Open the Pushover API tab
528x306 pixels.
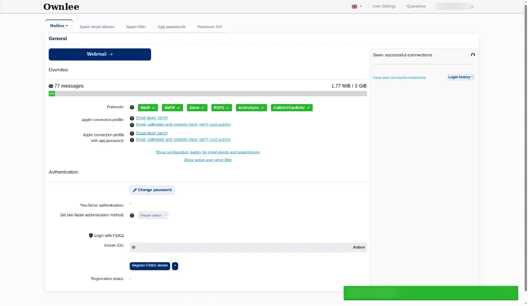coord(210,27)
